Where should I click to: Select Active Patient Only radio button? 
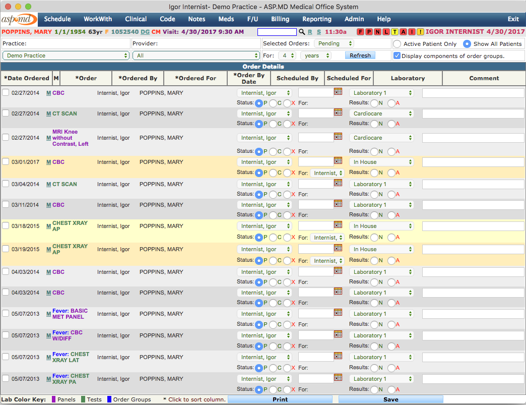click(x=397, y=44)
